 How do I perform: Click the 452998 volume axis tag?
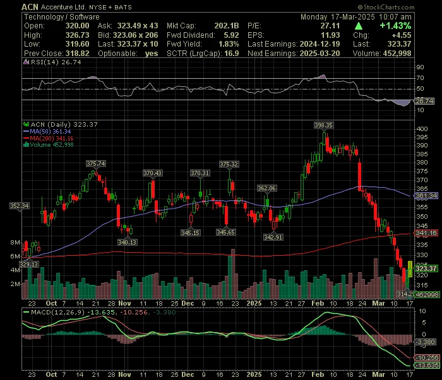point(427,294)
